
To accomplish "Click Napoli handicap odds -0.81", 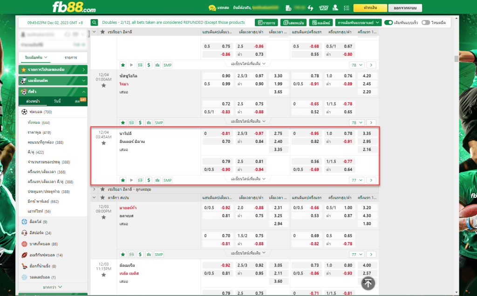I will coord(225,134).
